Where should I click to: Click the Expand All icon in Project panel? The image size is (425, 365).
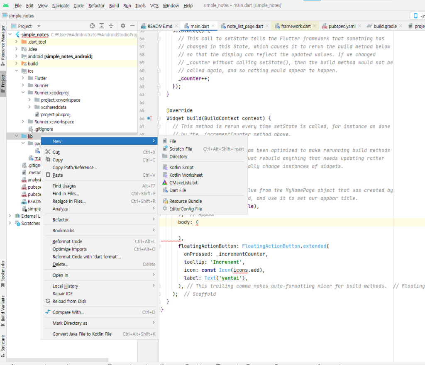(102, 26)
